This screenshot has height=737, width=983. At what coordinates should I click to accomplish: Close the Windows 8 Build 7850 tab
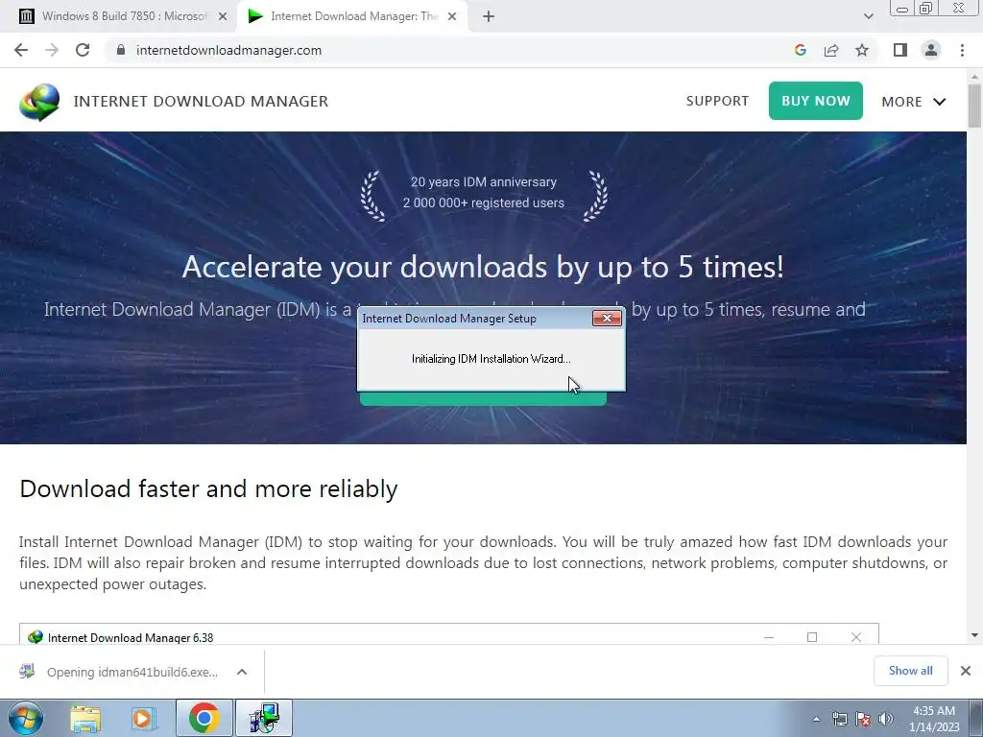[223, 17]
